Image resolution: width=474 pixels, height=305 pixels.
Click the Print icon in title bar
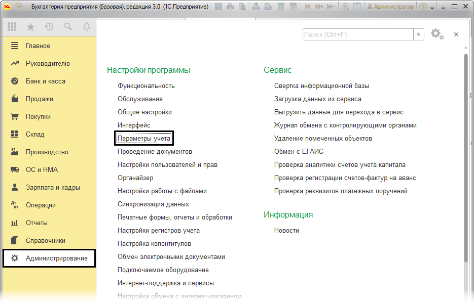pyautogui.click(x=230, y=7)
